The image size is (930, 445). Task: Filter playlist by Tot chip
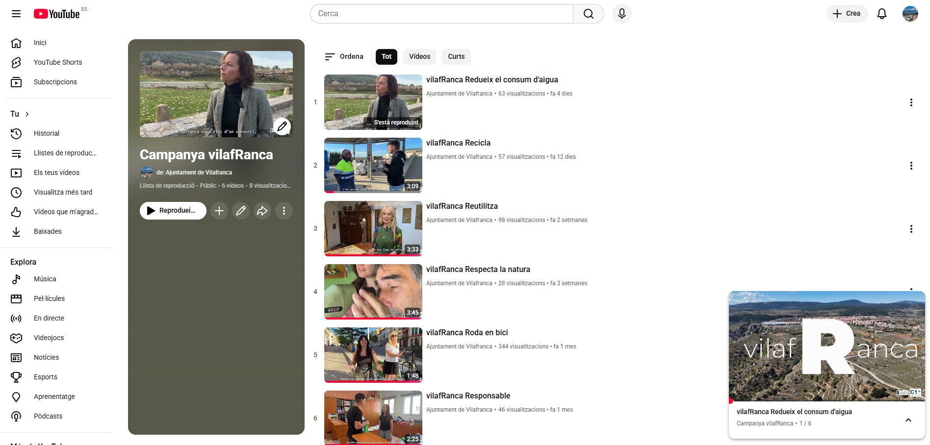(x=387, y=57)
